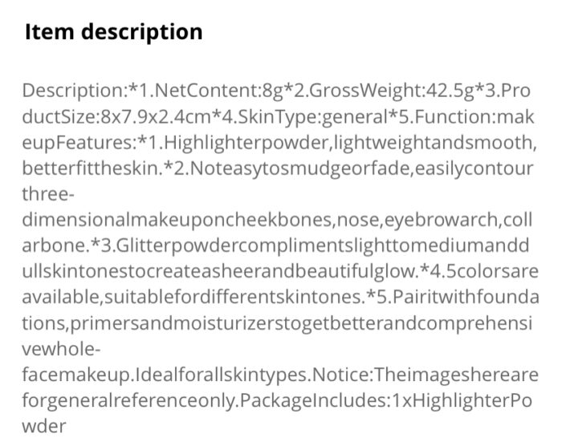Click the "dimensionalmakeuponcheekbones" text

(x=177, y=221)
